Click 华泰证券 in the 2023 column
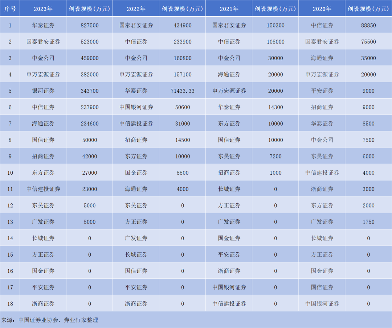 tap(43, 25)
